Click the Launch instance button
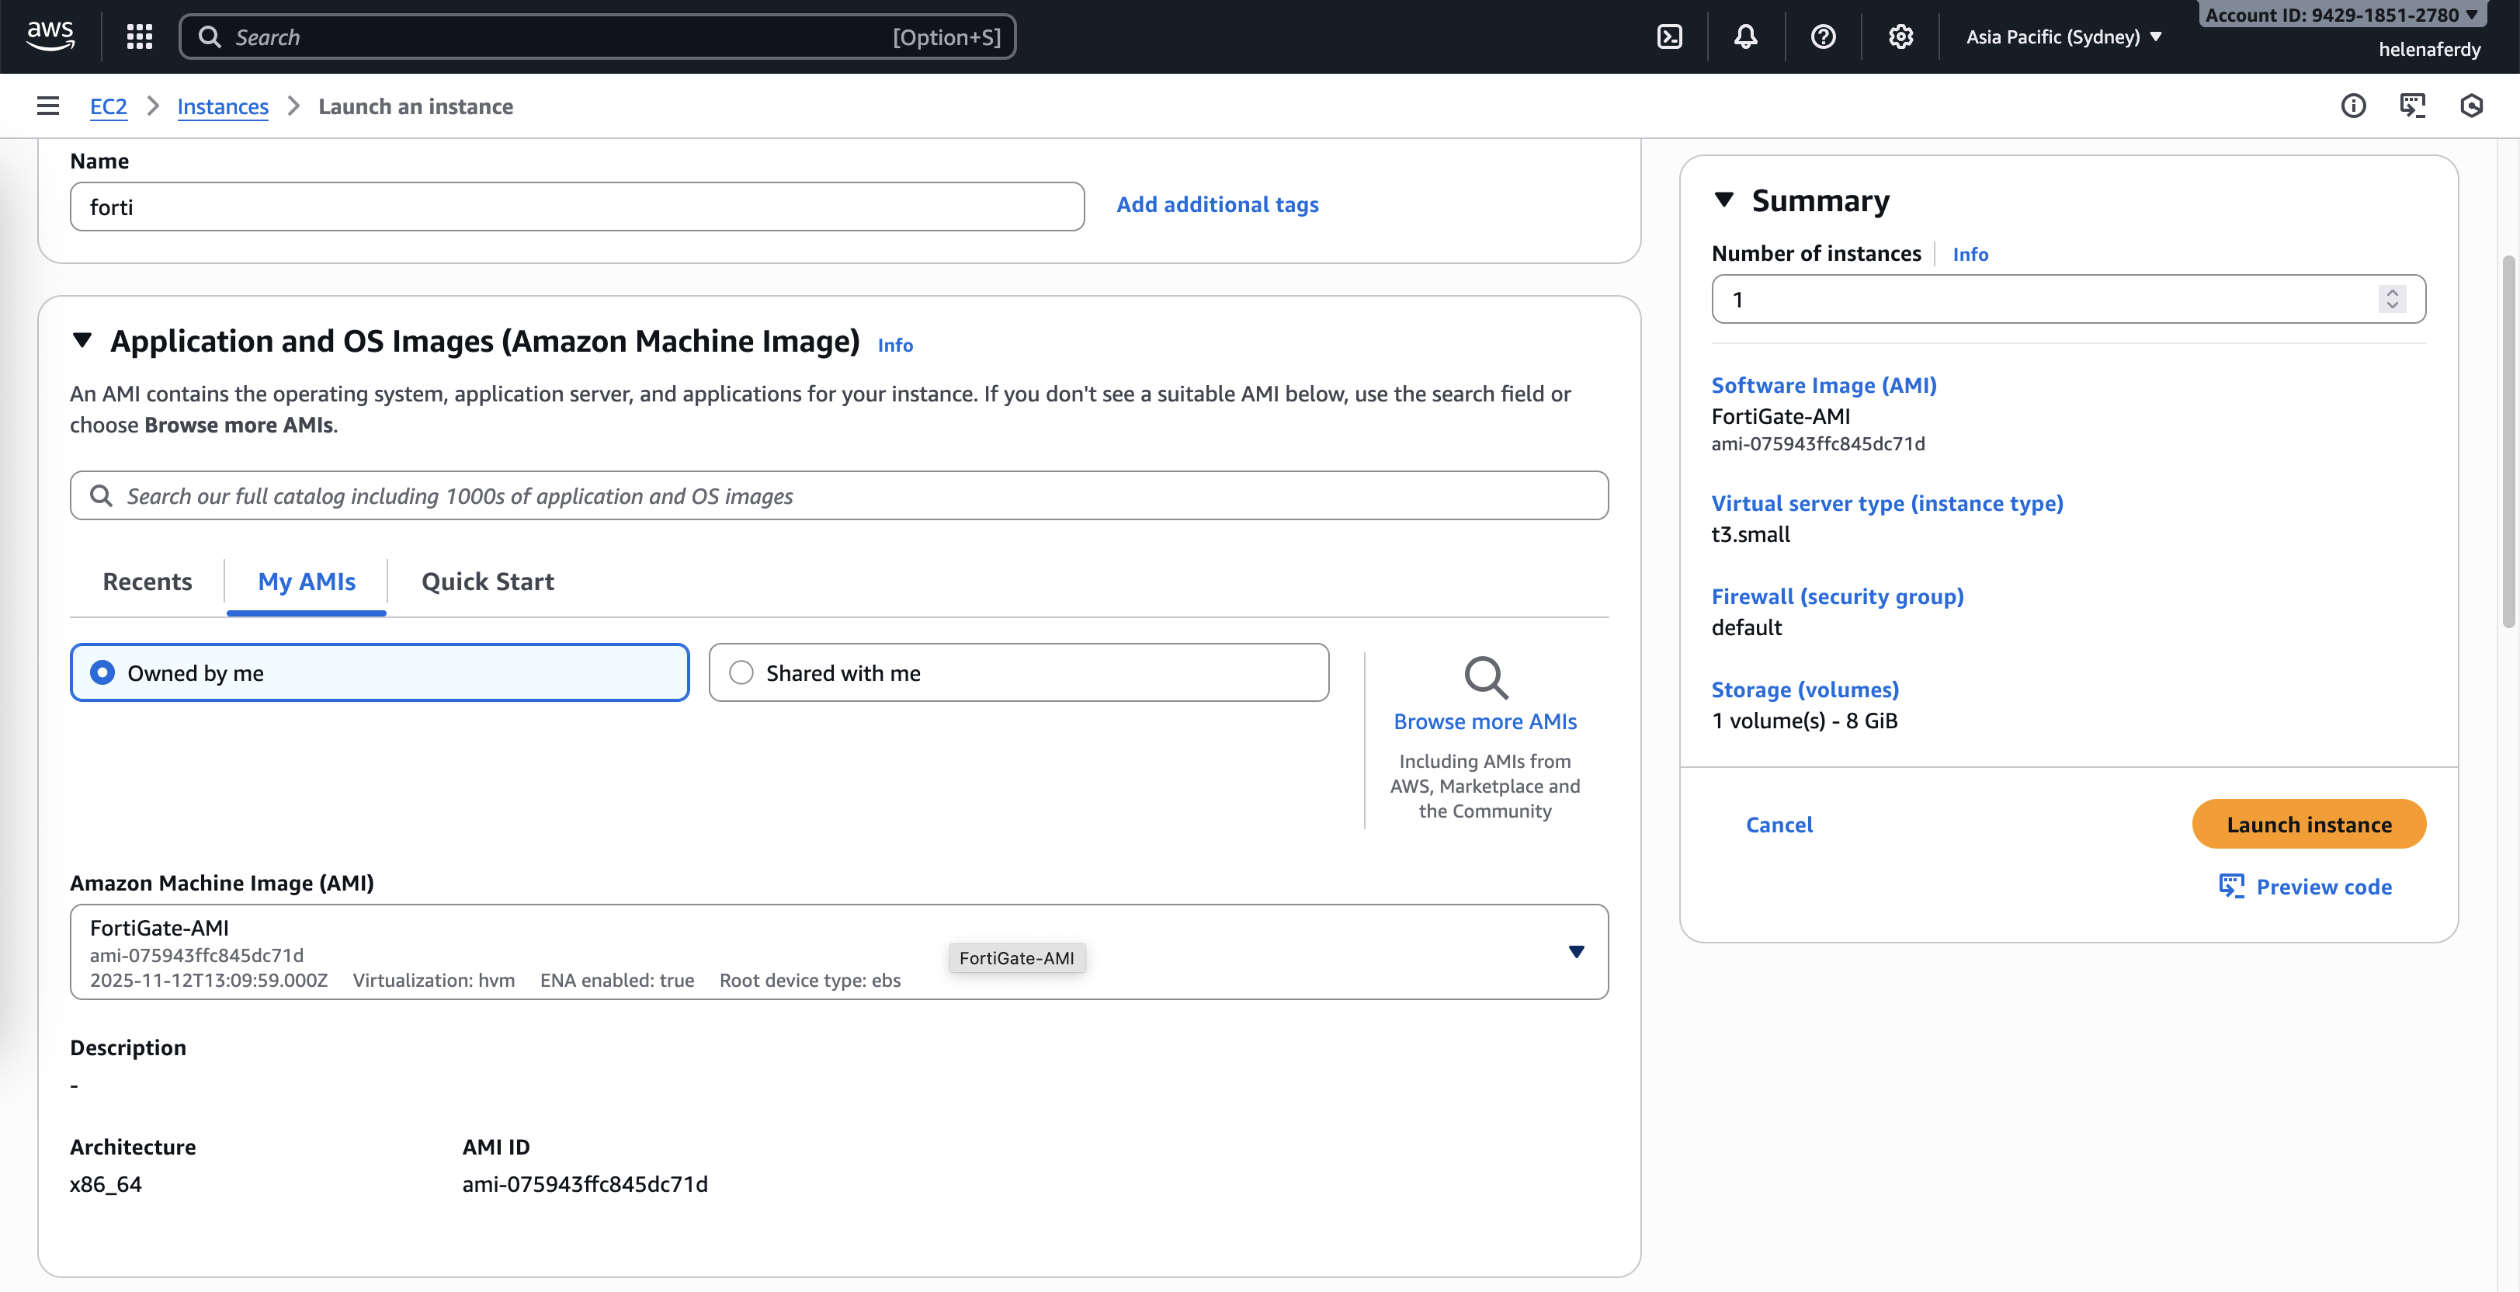This screenshot has height=1292, width=2520. tap(2308, 825)
